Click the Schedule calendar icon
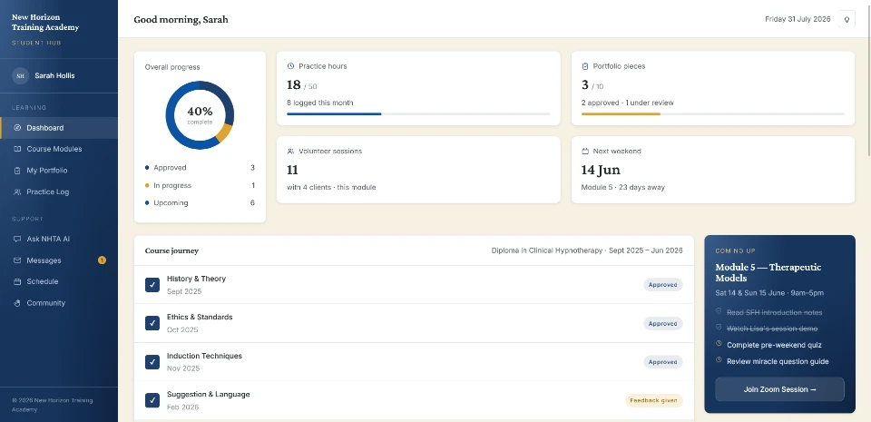This screenshot has height=422, width=871. (x=17, y=281)
